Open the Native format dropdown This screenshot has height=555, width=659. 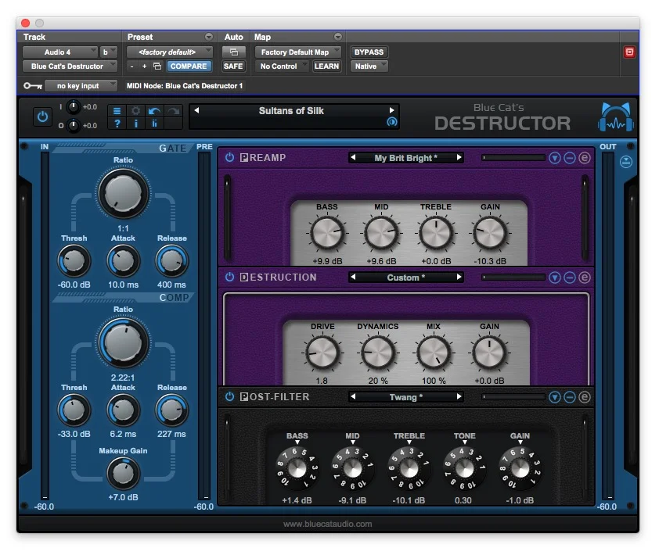click(370, 66)
